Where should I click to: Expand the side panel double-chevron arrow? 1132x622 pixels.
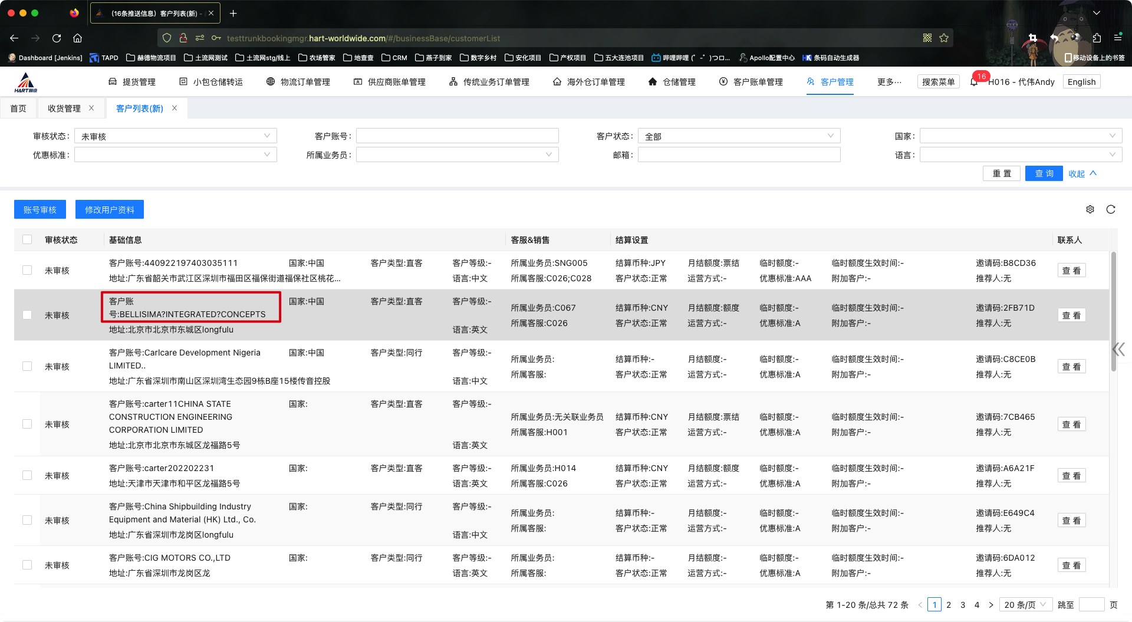(1118, 350)
